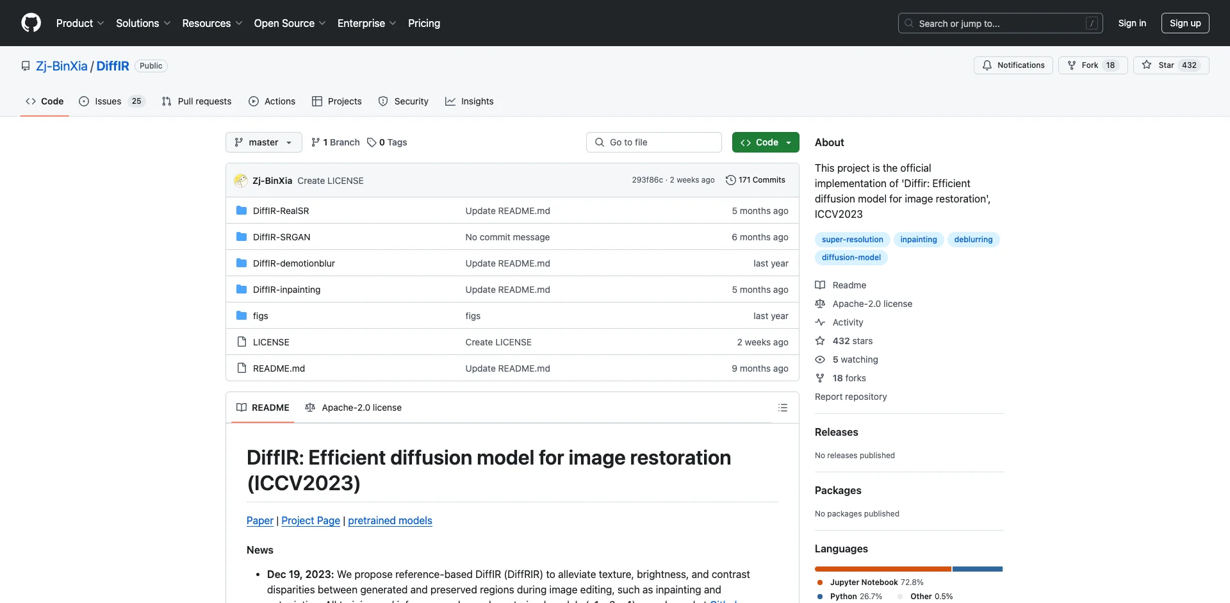This screenshot has width=1230, height=603.
Task: Click the eye icon beside 5 watching
Action: [x=820, y=359]
